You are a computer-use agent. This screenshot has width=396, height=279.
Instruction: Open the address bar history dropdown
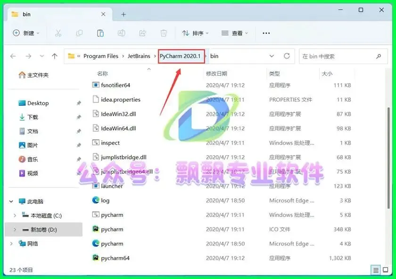(x=272, y=56)
